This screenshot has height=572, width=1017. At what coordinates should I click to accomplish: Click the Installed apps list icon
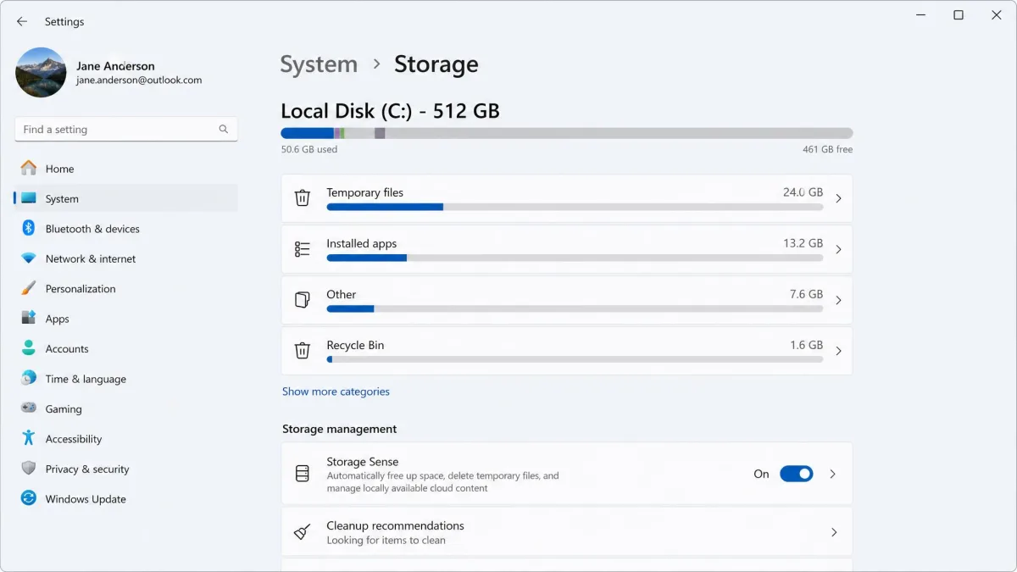pyautogui.click(x=303, y=249)
